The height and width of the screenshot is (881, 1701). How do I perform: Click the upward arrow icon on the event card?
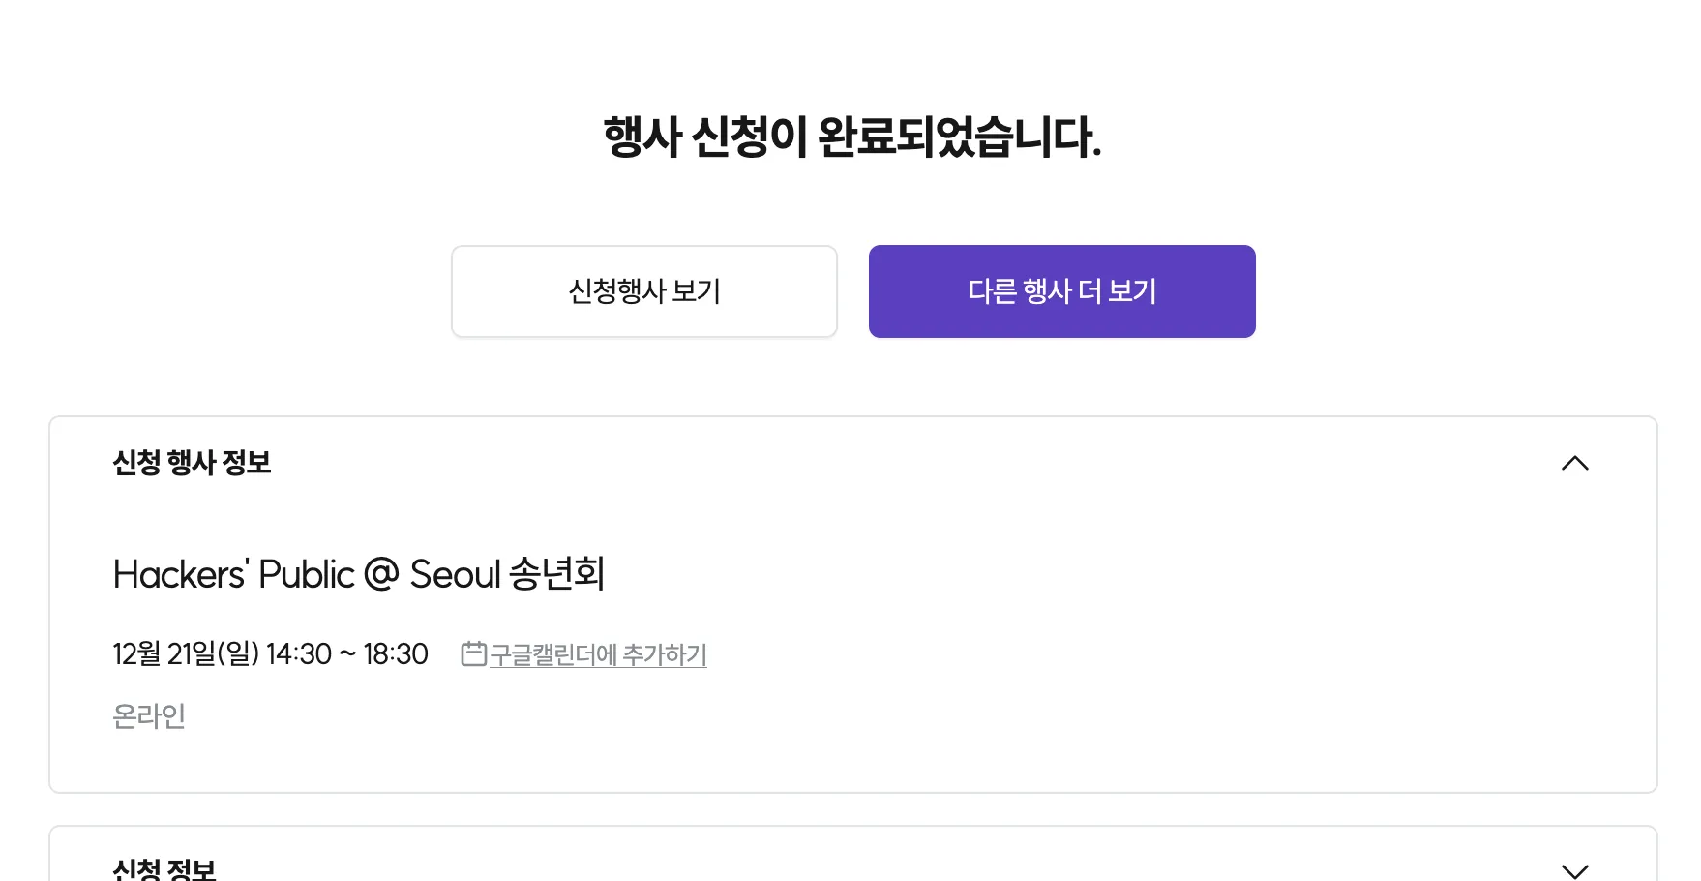1575,464
